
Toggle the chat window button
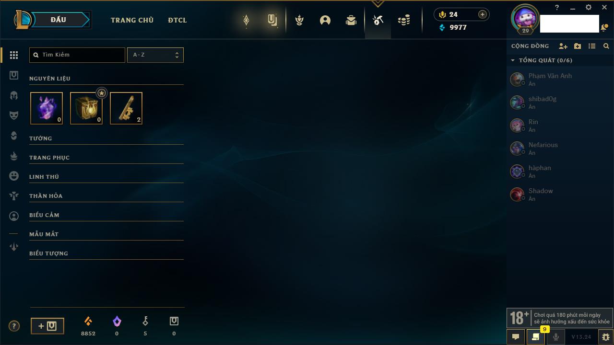[x=516, y=337]
